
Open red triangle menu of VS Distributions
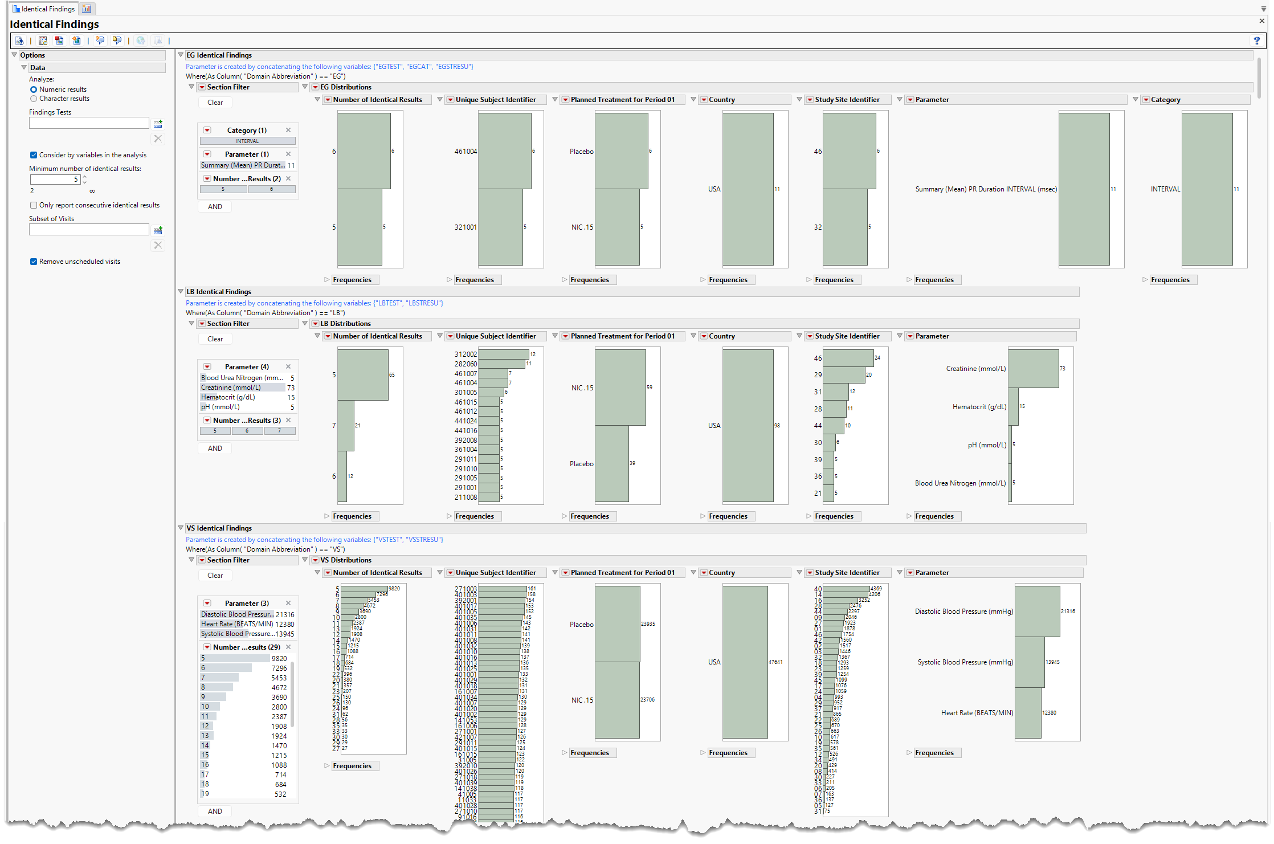point(315,560)
